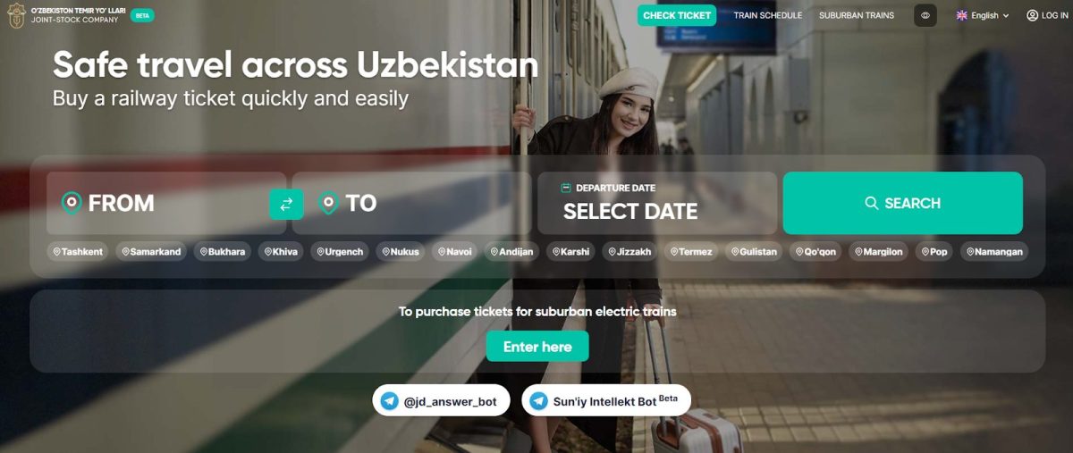Select the Khiva station chip
1073x453 pixels.
(x=282, y=252)
